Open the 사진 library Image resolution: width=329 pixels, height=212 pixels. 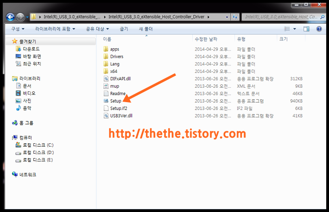tap(27, 101)
